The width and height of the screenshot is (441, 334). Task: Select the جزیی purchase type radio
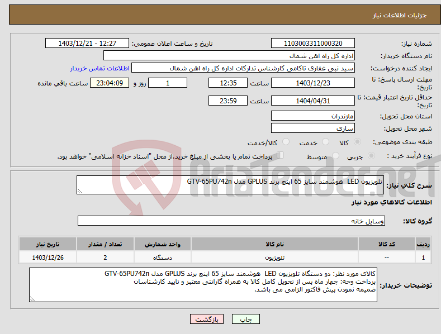click(x=371, y=155)
